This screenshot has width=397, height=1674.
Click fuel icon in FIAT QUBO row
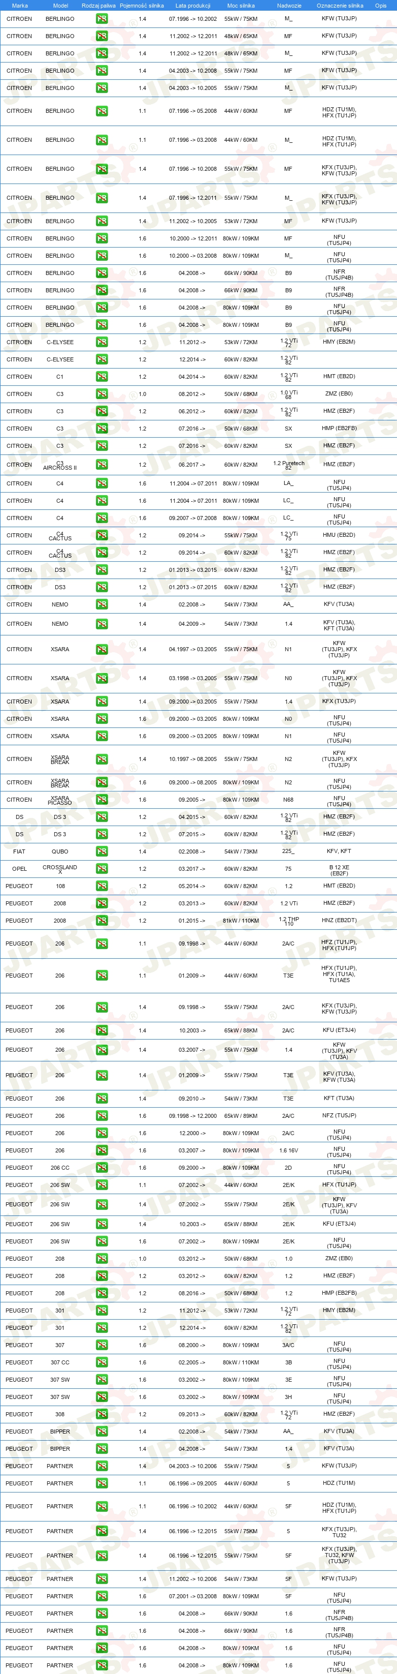click(x=102, y=851)
